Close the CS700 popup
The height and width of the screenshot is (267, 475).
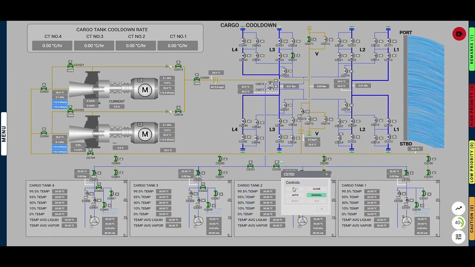coord(327,174)
